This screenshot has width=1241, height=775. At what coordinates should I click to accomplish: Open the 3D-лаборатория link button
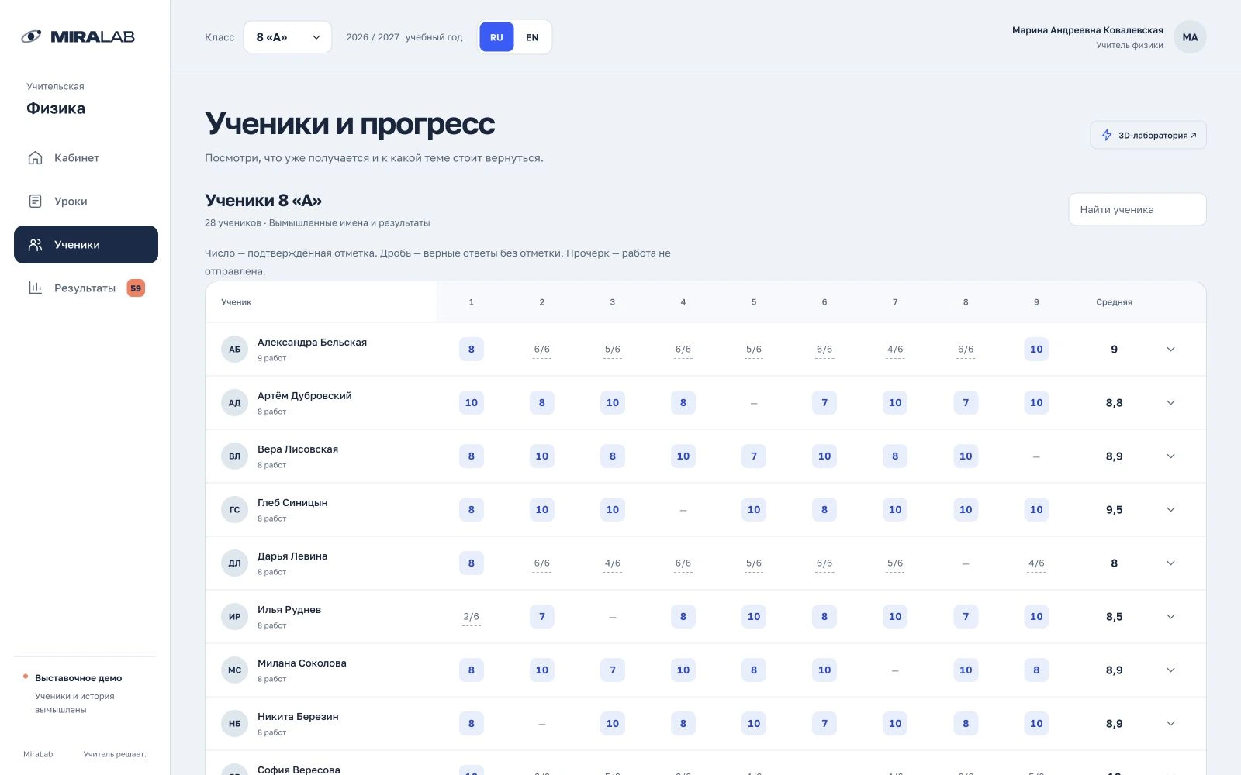[1148, 135]
